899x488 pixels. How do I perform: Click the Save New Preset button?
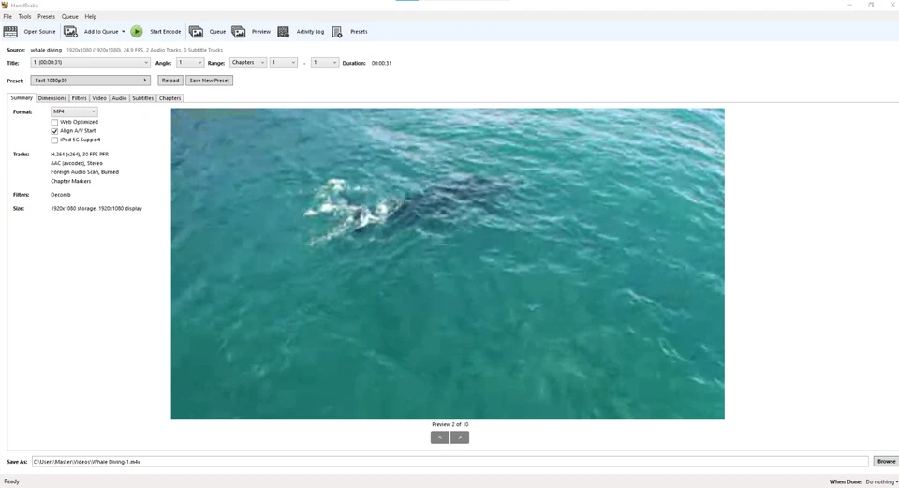point(209,81)
